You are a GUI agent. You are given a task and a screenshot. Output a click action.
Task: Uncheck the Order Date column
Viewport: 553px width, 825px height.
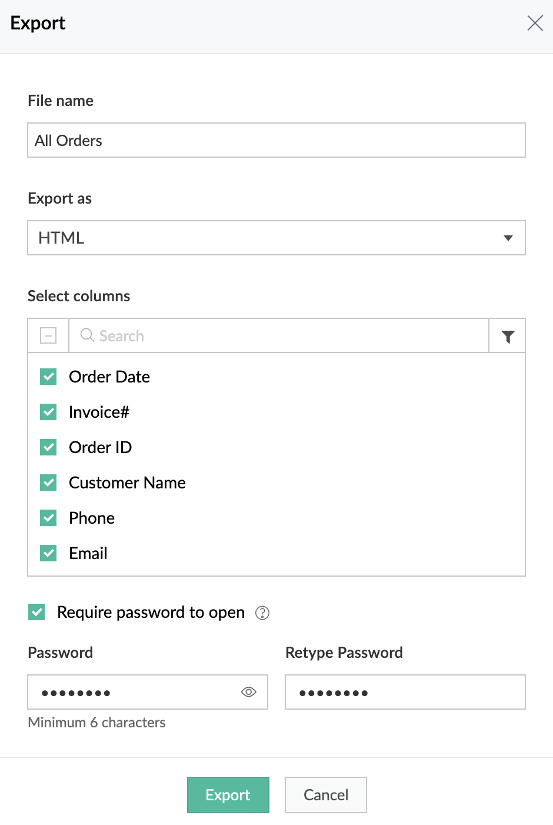click(x=48, y=377)
